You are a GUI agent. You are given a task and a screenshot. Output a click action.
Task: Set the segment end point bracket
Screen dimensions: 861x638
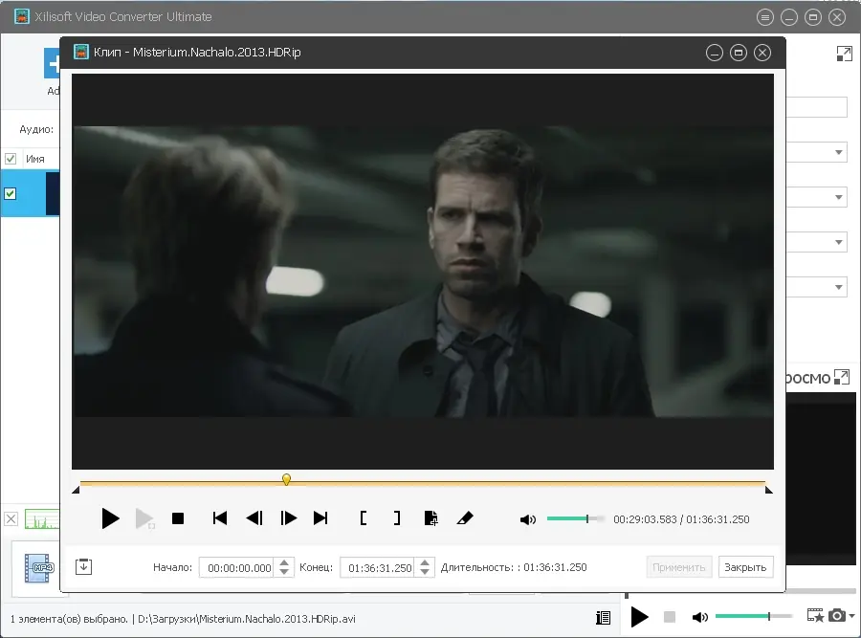[397, 518]
